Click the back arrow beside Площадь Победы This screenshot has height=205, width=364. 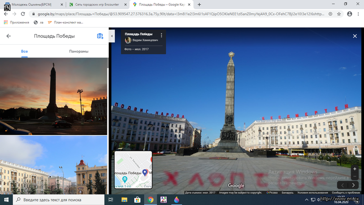click(8, 36)
